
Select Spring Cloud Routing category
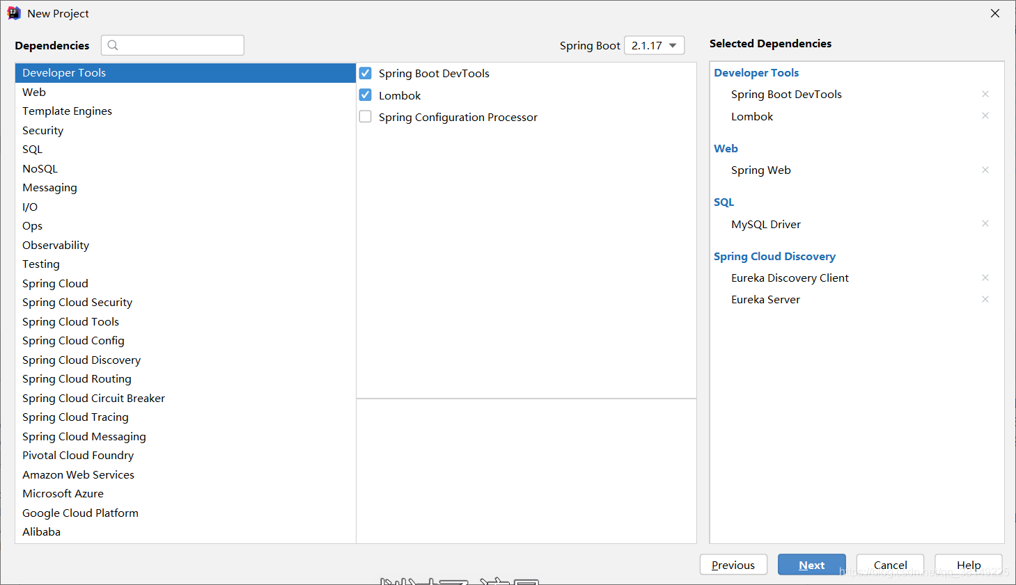[x=185, y=379]
